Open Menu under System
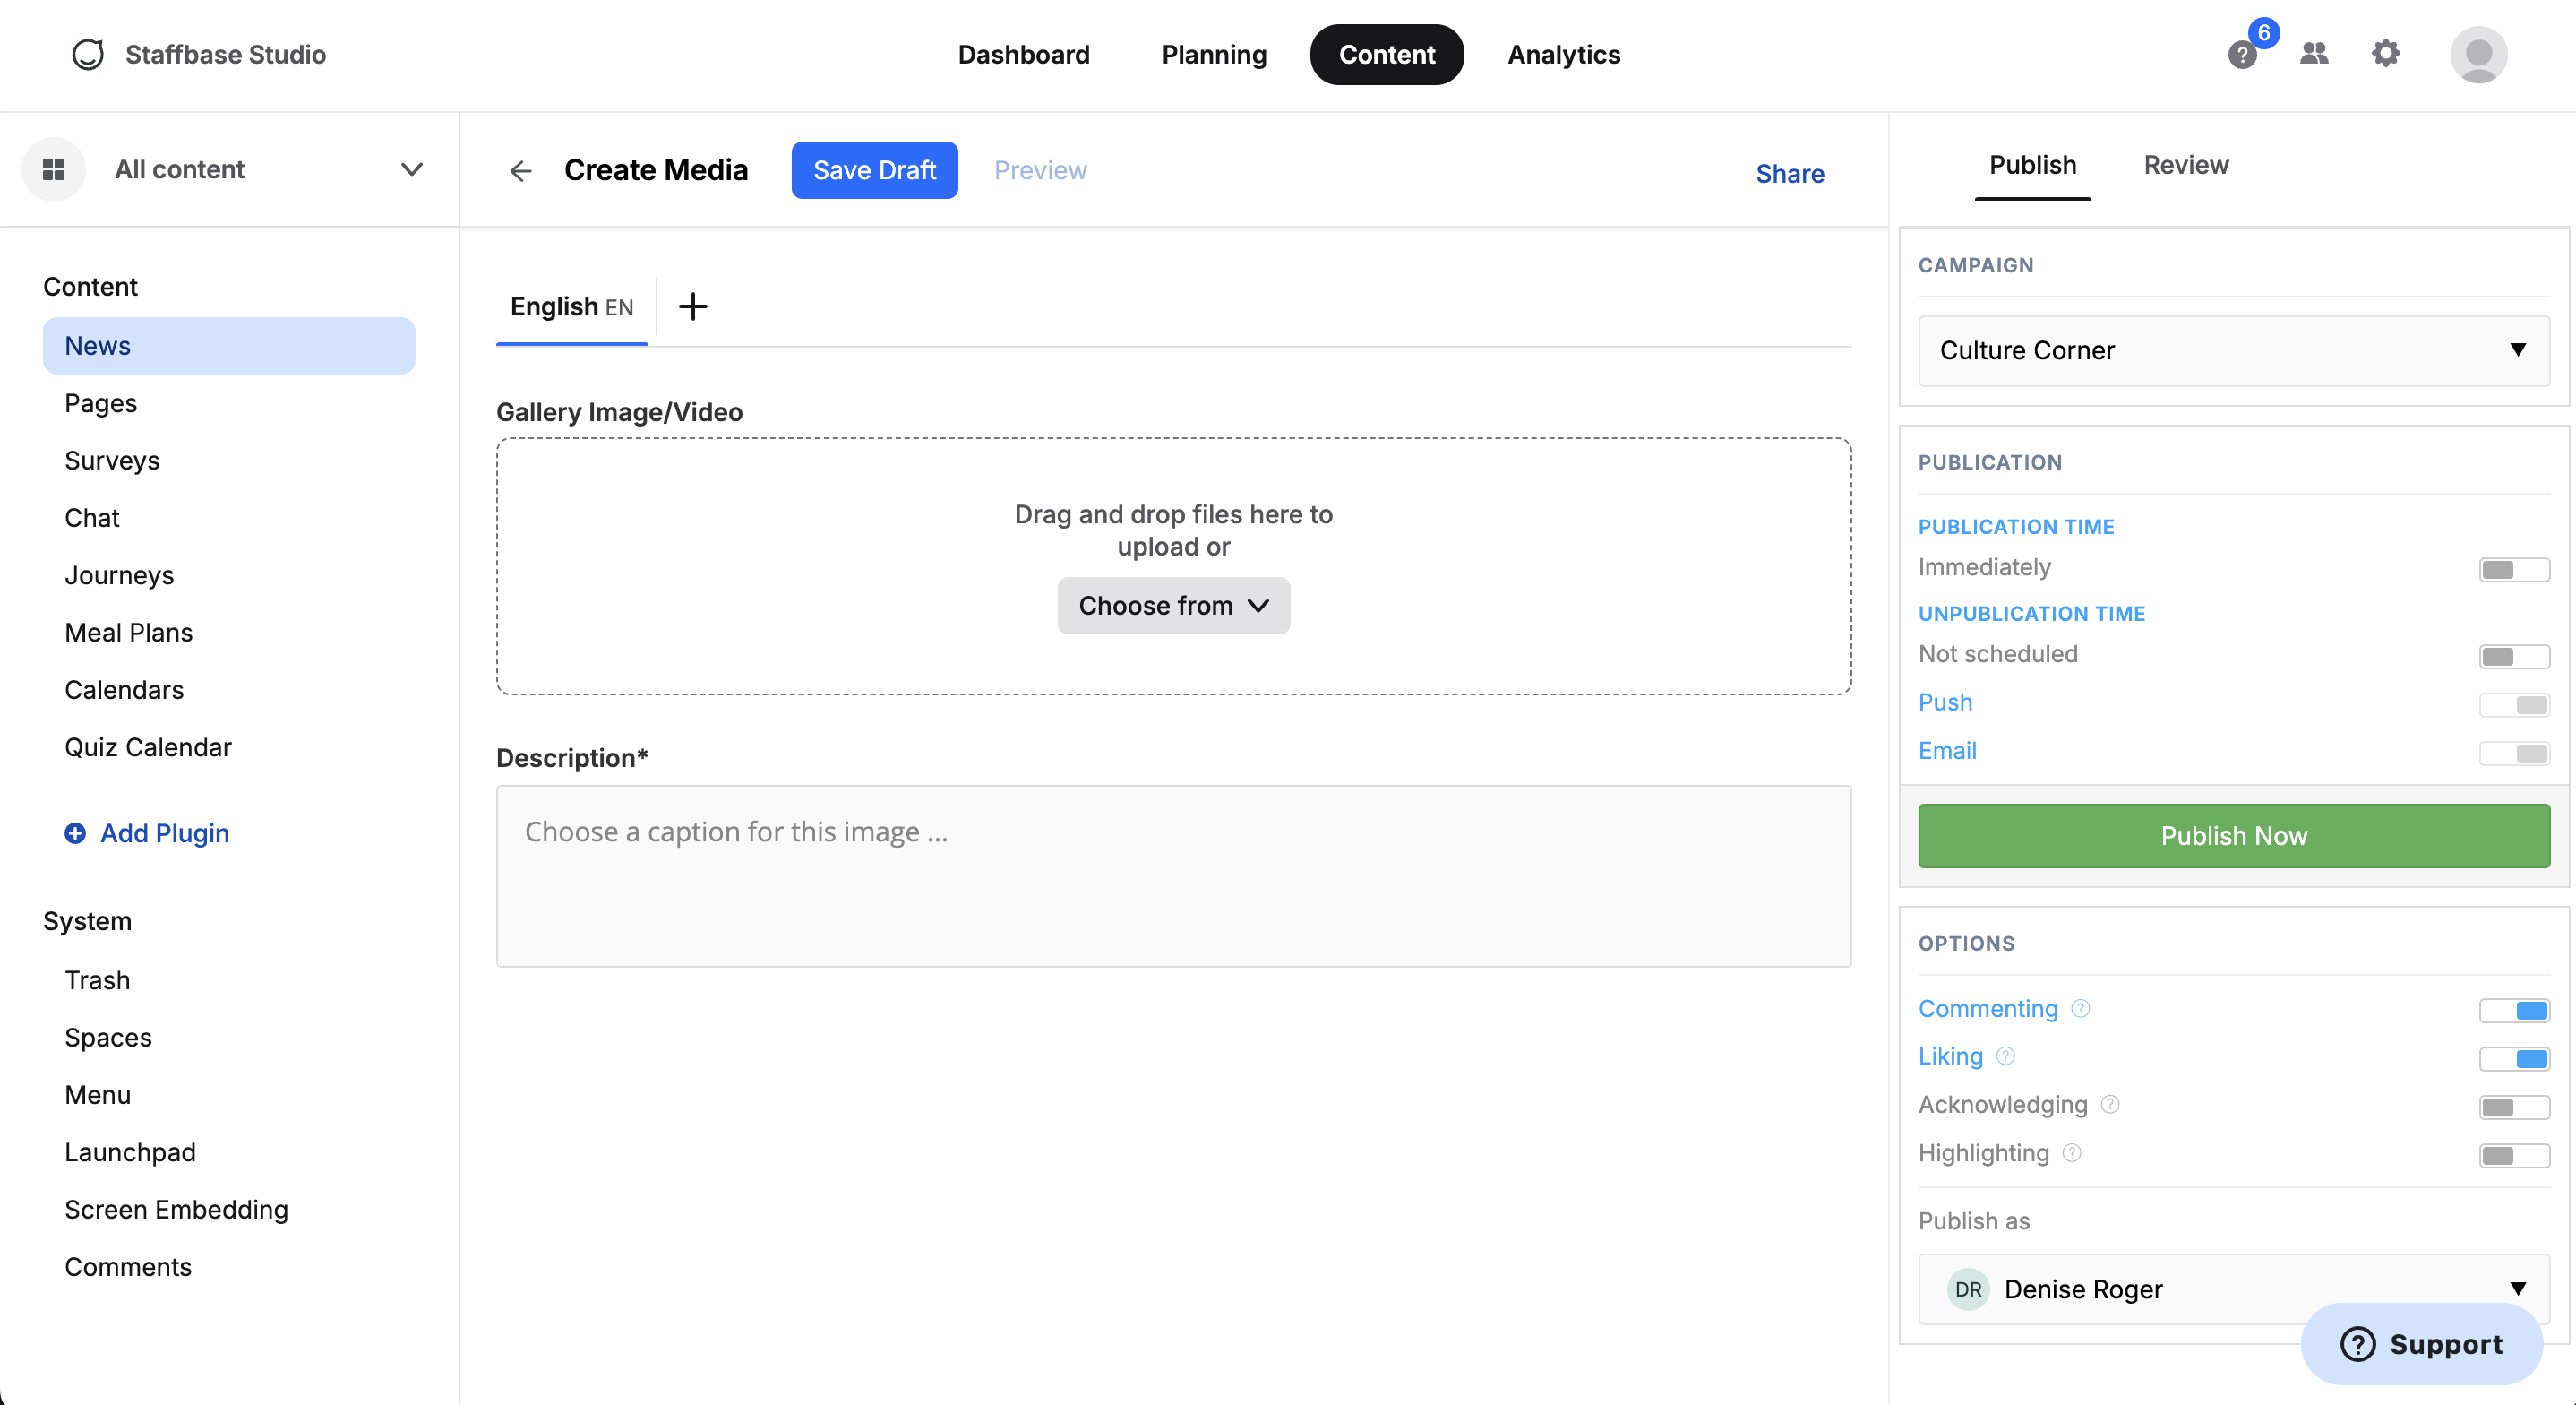Image resolution: width=2576 pixels, height=1405 pixels. click(98, 1095)
